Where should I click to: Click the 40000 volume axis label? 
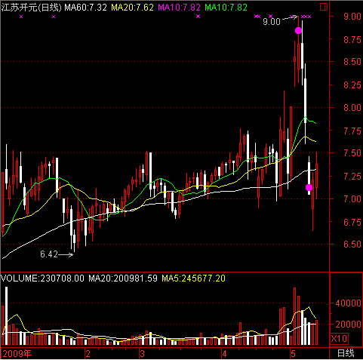[349, 303]
